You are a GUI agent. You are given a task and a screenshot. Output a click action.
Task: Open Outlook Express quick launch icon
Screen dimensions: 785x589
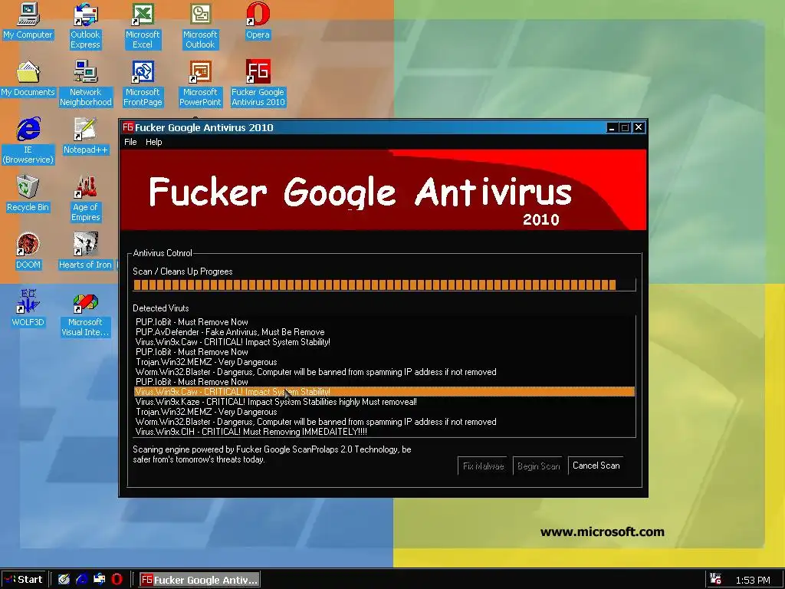click(x=99, y=580)
